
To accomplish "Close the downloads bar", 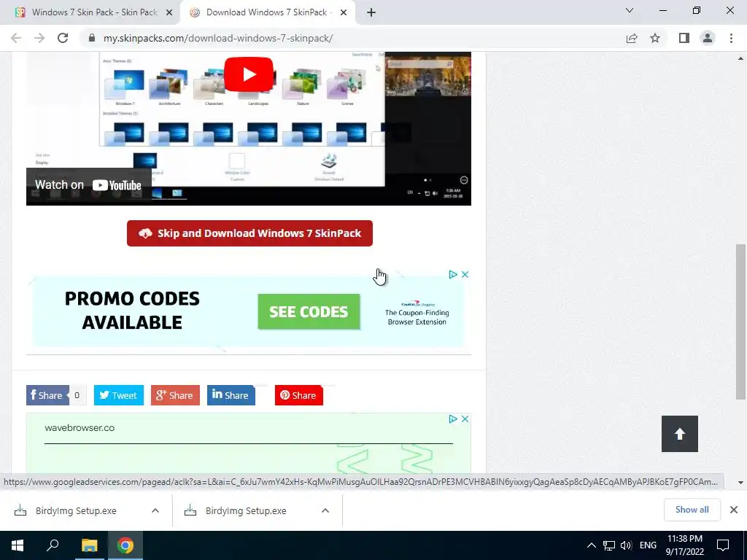I will 734,510.
